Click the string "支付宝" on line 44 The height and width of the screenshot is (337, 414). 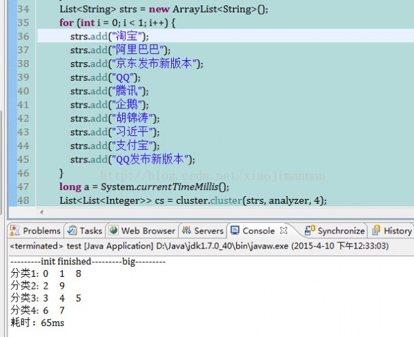tap(132, 146)
